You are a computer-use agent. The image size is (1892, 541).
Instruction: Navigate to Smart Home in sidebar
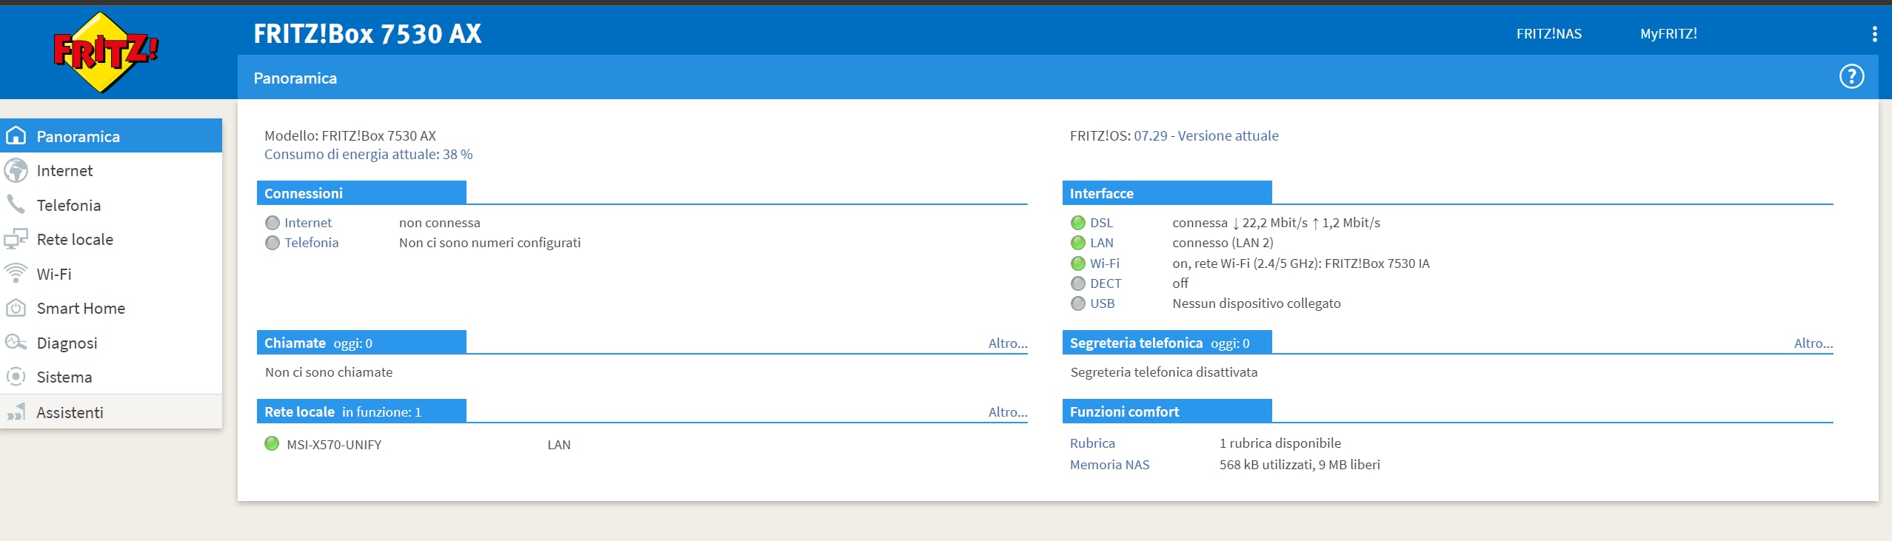(x=111, y=308)
